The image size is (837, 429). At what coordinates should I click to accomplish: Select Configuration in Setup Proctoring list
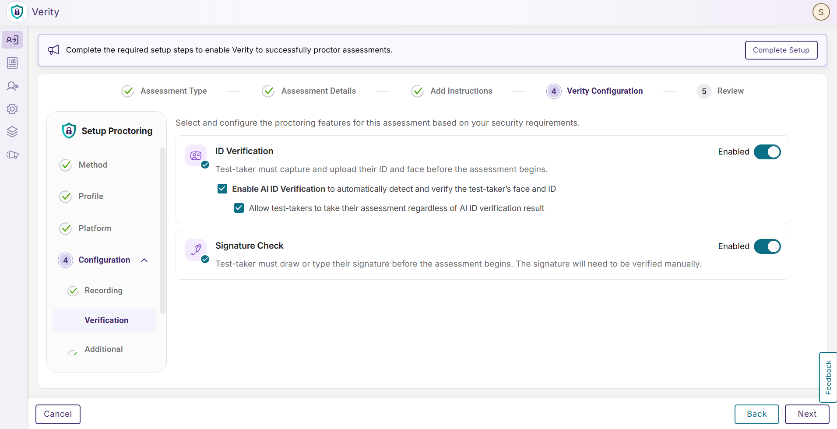pyautogui.click(x=104, y=260)
